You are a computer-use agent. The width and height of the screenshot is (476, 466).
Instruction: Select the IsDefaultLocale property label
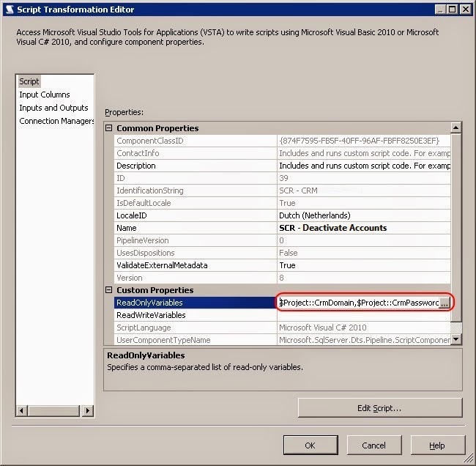coord(144,203)
